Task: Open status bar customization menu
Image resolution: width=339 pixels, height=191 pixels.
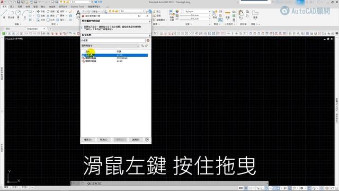Action: coord(337,188)
